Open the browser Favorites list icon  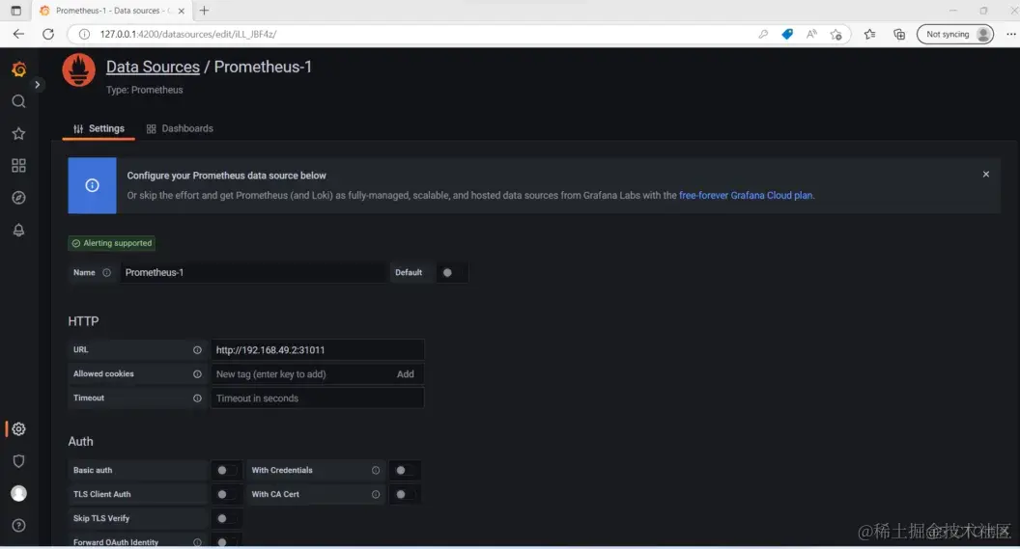click(x=869, y=34)
